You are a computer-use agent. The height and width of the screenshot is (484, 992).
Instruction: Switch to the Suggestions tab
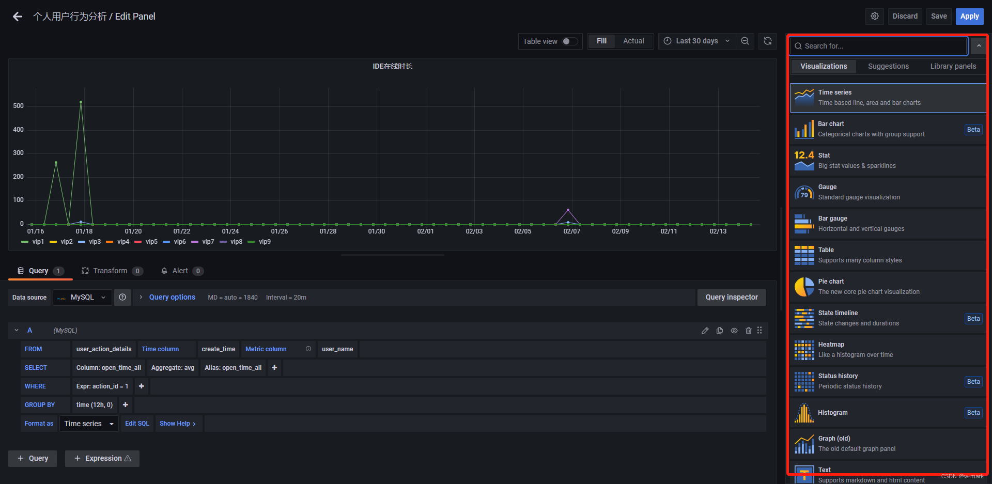(x=888, y=66)
